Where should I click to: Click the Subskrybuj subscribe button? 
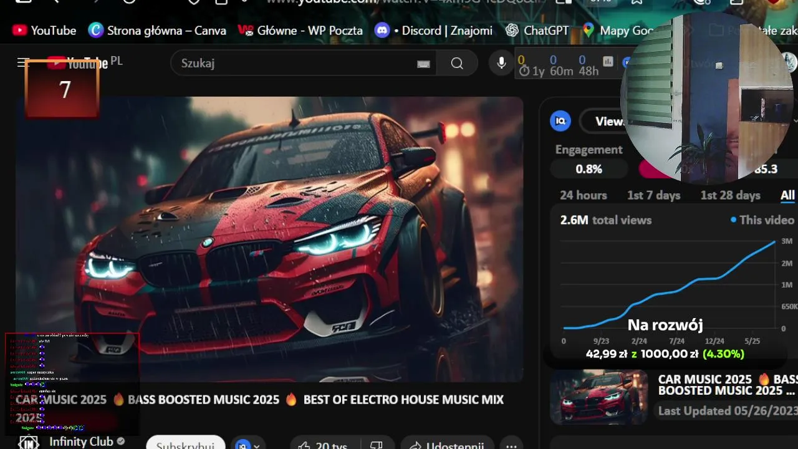(185, 442)
